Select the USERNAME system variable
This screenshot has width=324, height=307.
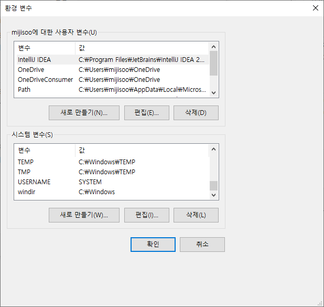pos(113,182)
